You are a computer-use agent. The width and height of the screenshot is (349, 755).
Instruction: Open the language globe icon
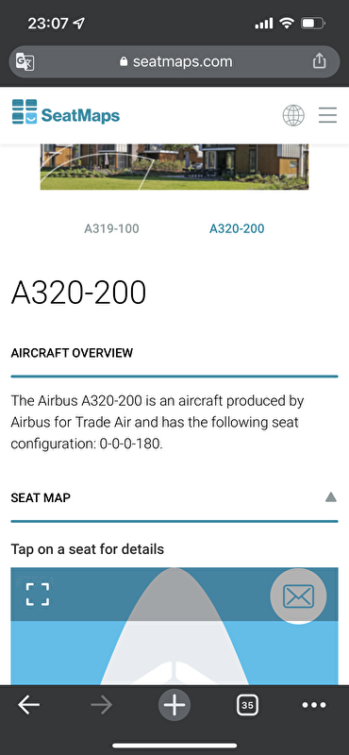coord(293,115)
